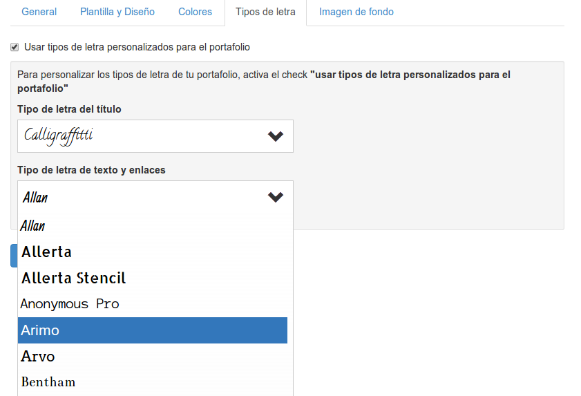Select the Tipos de letra tab
Image resolution: width=581 pixels, height=396 pixels.
click(265, 12)
